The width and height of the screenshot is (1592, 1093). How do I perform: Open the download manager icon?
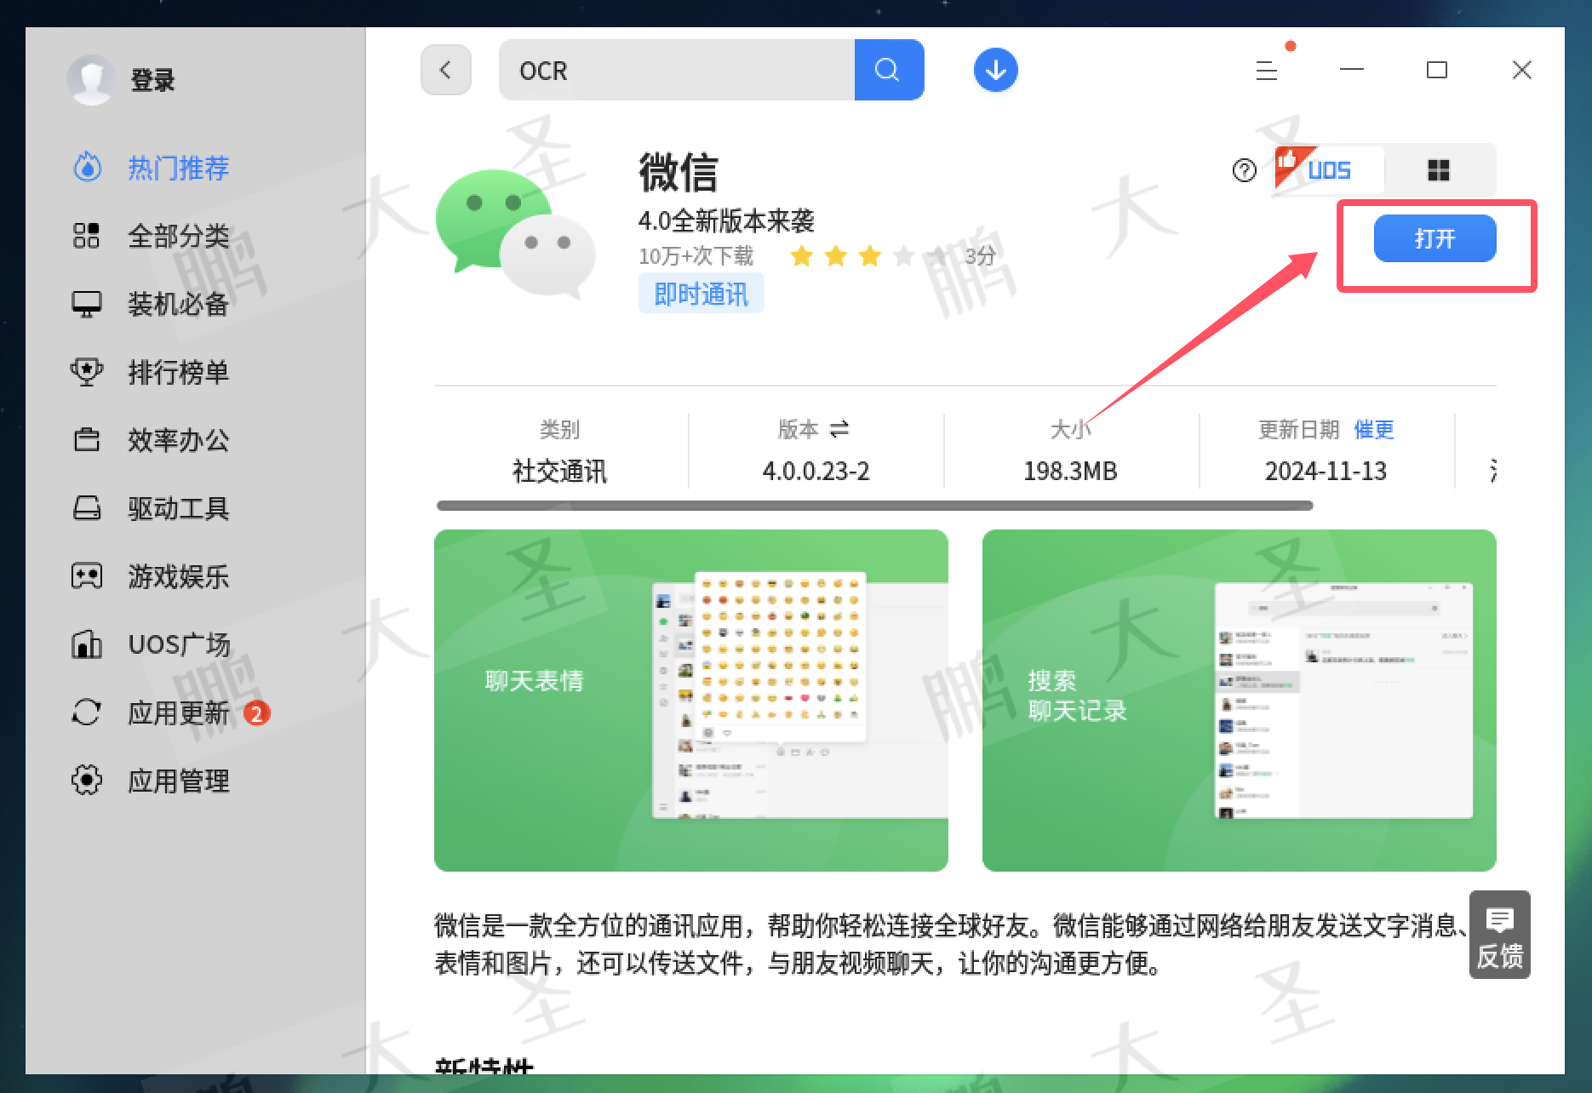tap(995, 70)
